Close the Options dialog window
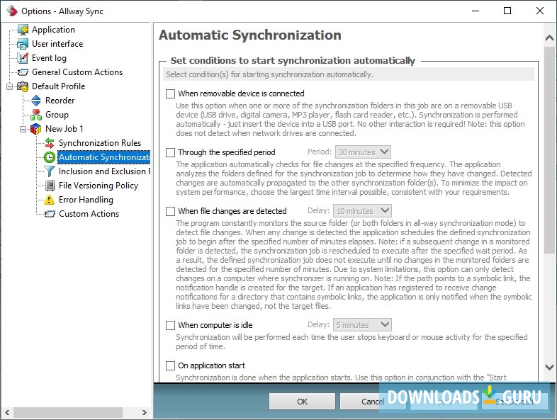This screenshot has width=557, height=420. coord(540,11)
